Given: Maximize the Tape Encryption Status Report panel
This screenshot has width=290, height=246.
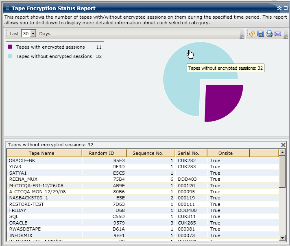Looking at the screenshot, I should click(x=286, y=8).
